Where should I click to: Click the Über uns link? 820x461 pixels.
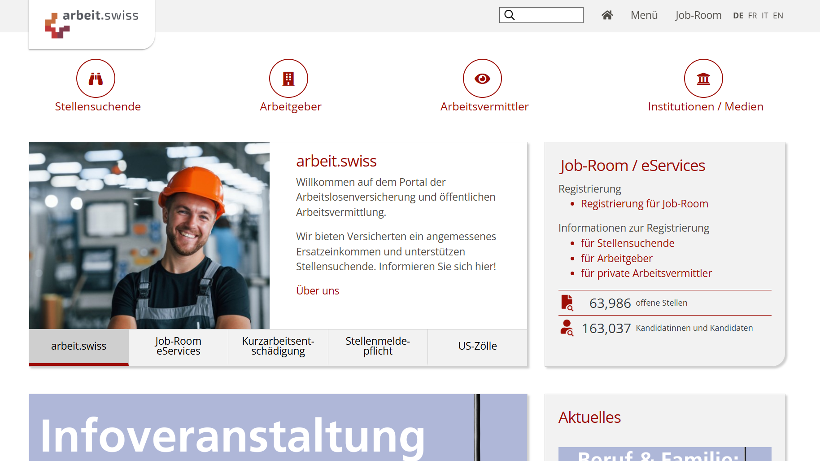(x=317, y=290)
